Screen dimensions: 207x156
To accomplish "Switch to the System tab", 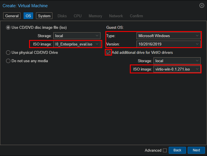I will (x=44, y=16).
